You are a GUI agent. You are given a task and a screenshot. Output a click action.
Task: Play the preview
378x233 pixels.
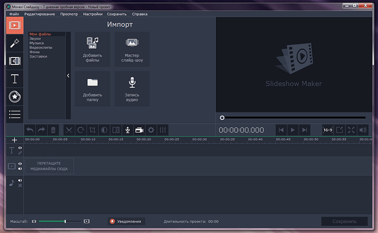click(293, 130)
